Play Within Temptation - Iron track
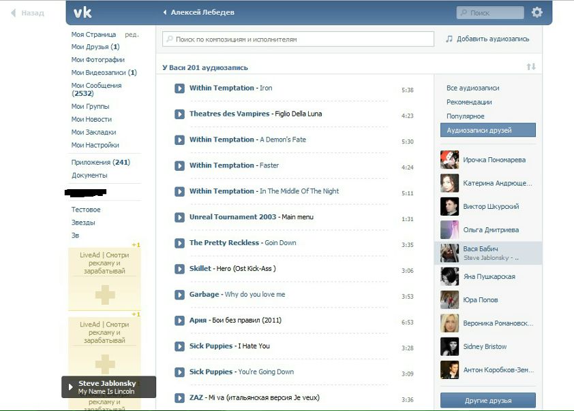Image resolution: width=574 pixels, height=411 pixels. point(179,88)
